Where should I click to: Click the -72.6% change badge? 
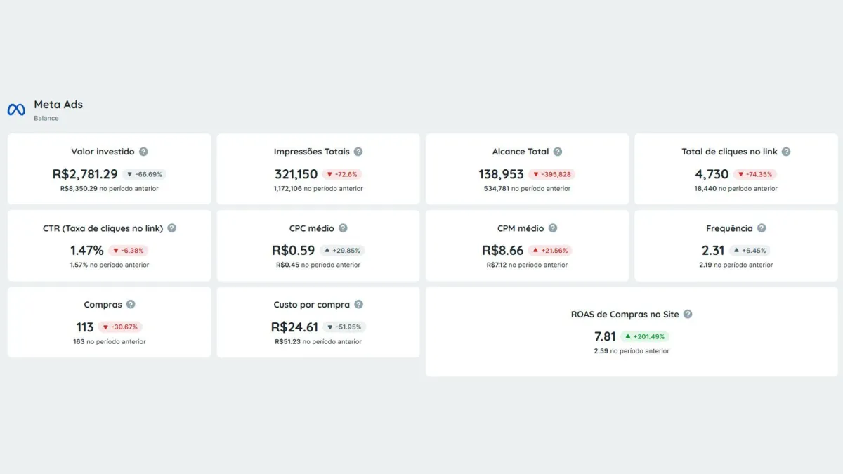coord(342,174)
